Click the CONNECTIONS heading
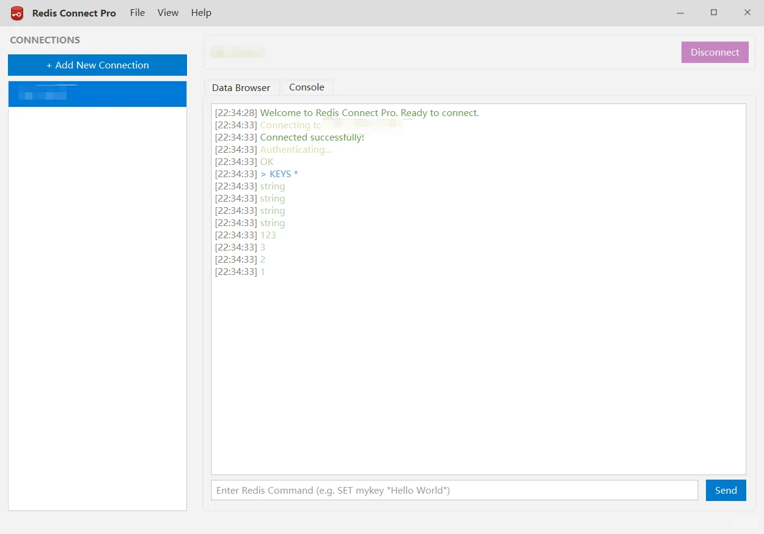 (45, 40)
